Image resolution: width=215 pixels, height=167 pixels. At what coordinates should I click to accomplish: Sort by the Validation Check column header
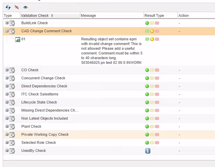point(50,15)
